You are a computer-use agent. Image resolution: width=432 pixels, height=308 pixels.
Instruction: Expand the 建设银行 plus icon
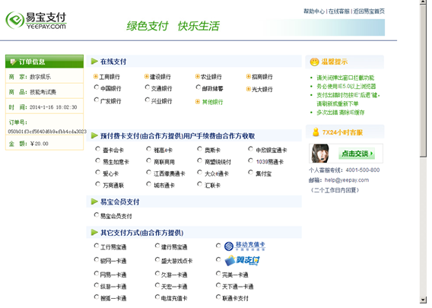(147, 76)
